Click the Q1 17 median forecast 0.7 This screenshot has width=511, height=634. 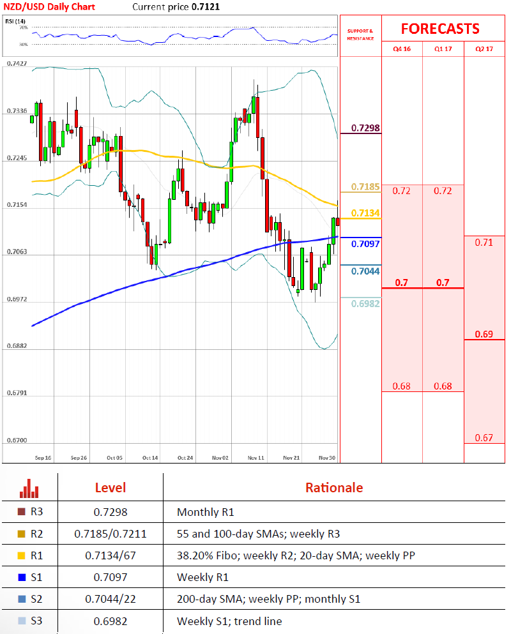click(x=443, y=283)
